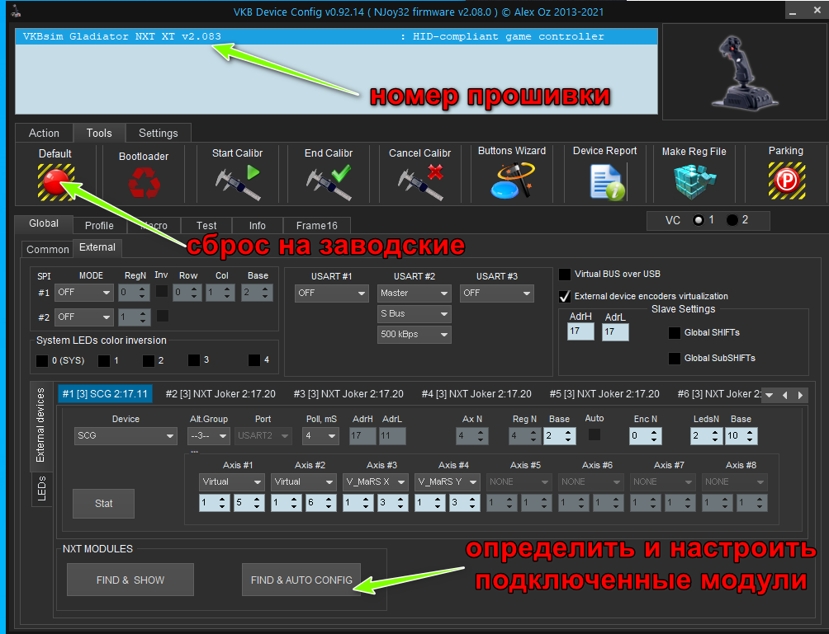The height and width of the screenshot is (634, 829).
Task: Click the AdrL slave address field
Action: pos(615,331)
